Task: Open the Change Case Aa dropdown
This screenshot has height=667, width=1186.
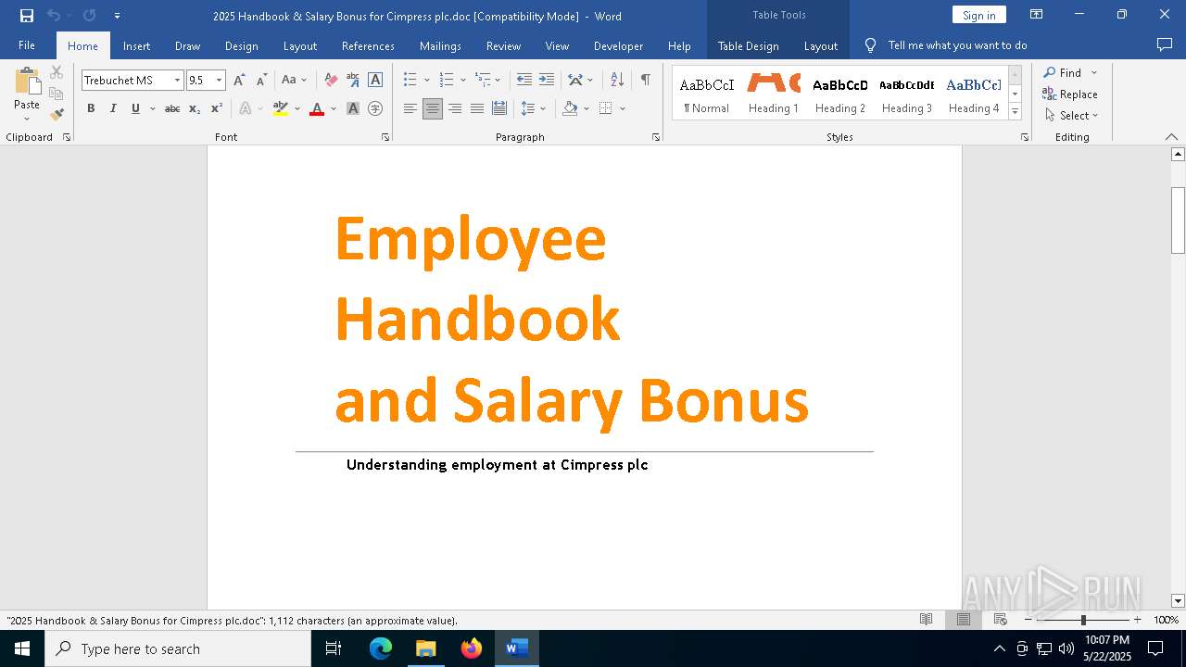Action: [x=294, y=80]
